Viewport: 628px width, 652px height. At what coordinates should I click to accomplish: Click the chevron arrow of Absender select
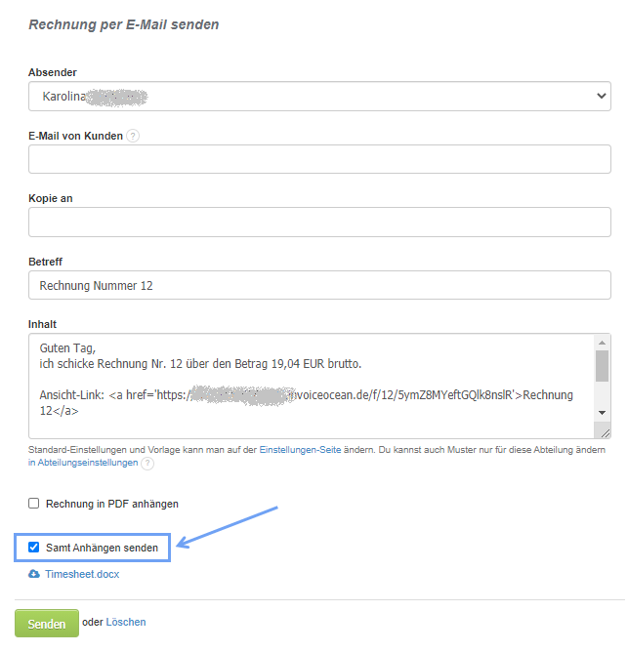pos(601,97)
